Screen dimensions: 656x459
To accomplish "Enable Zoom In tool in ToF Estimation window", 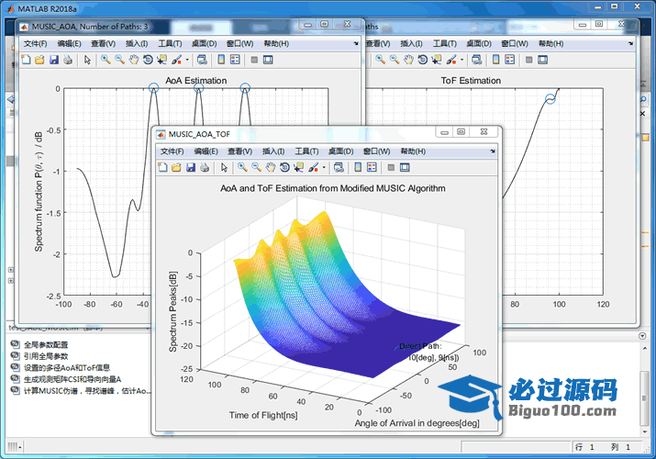I will (380, 60).
